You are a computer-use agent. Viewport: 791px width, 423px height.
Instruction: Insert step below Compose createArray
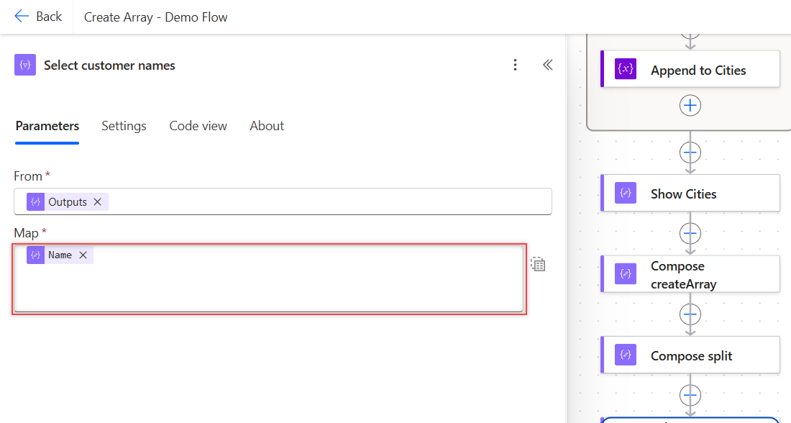coord(690,314)
